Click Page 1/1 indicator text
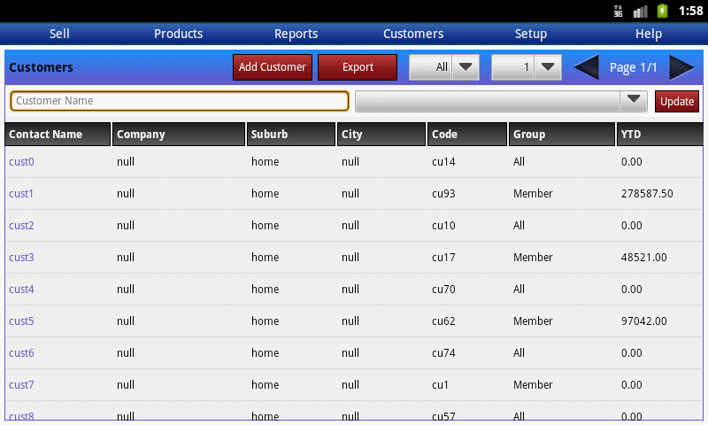Screen dimensions: 708x425 click(633, 68)
